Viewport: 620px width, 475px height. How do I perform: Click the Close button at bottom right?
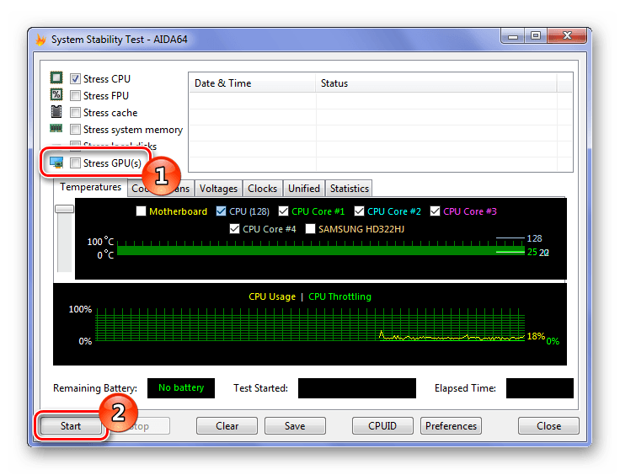point(548,425)
